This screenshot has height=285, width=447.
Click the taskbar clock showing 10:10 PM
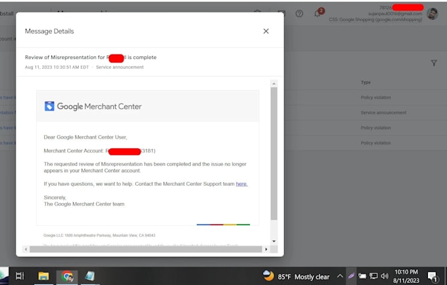click(406, 276)
